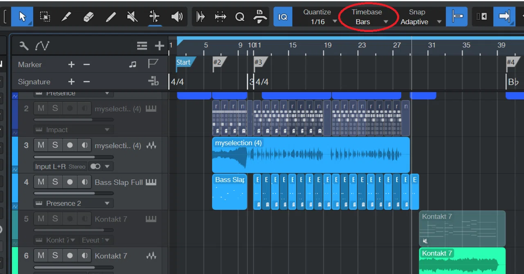Select the Paint pencil tool
Screen dimensions: 524x274
tap(111, 17)
